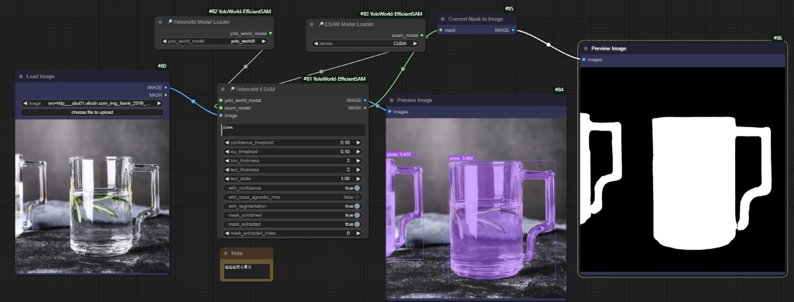Viewport: 794px width, 302px height.
Task: Click the text prompt field containing glass
Action: 292,129
